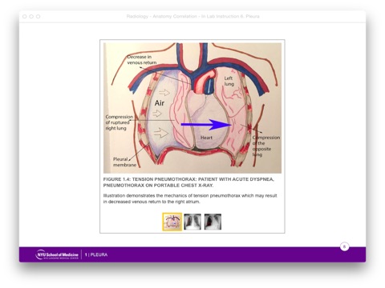Click the page number 6 circle badge

point(344,246)
